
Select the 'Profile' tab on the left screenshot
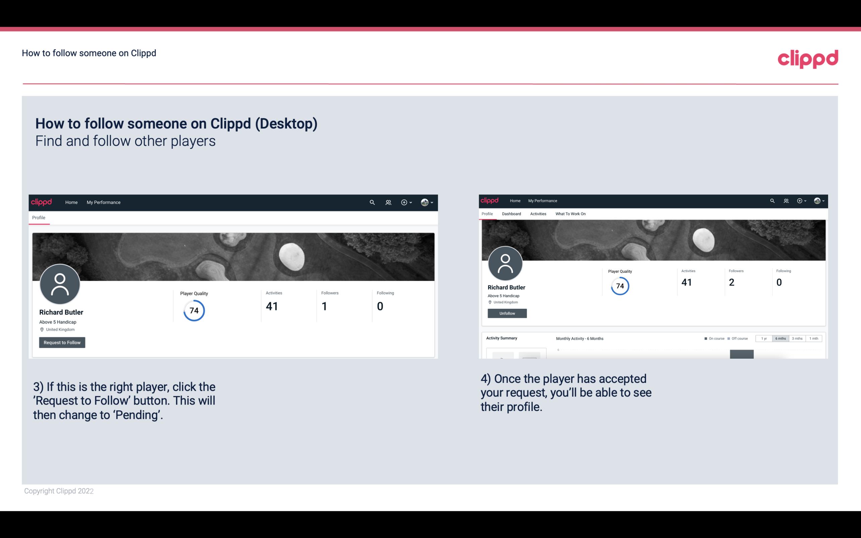pos(38,218)
